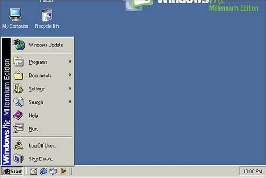Expand the Settings submenu arrow
This screenshot has height=178, width=266.
[x=70, y=88]
